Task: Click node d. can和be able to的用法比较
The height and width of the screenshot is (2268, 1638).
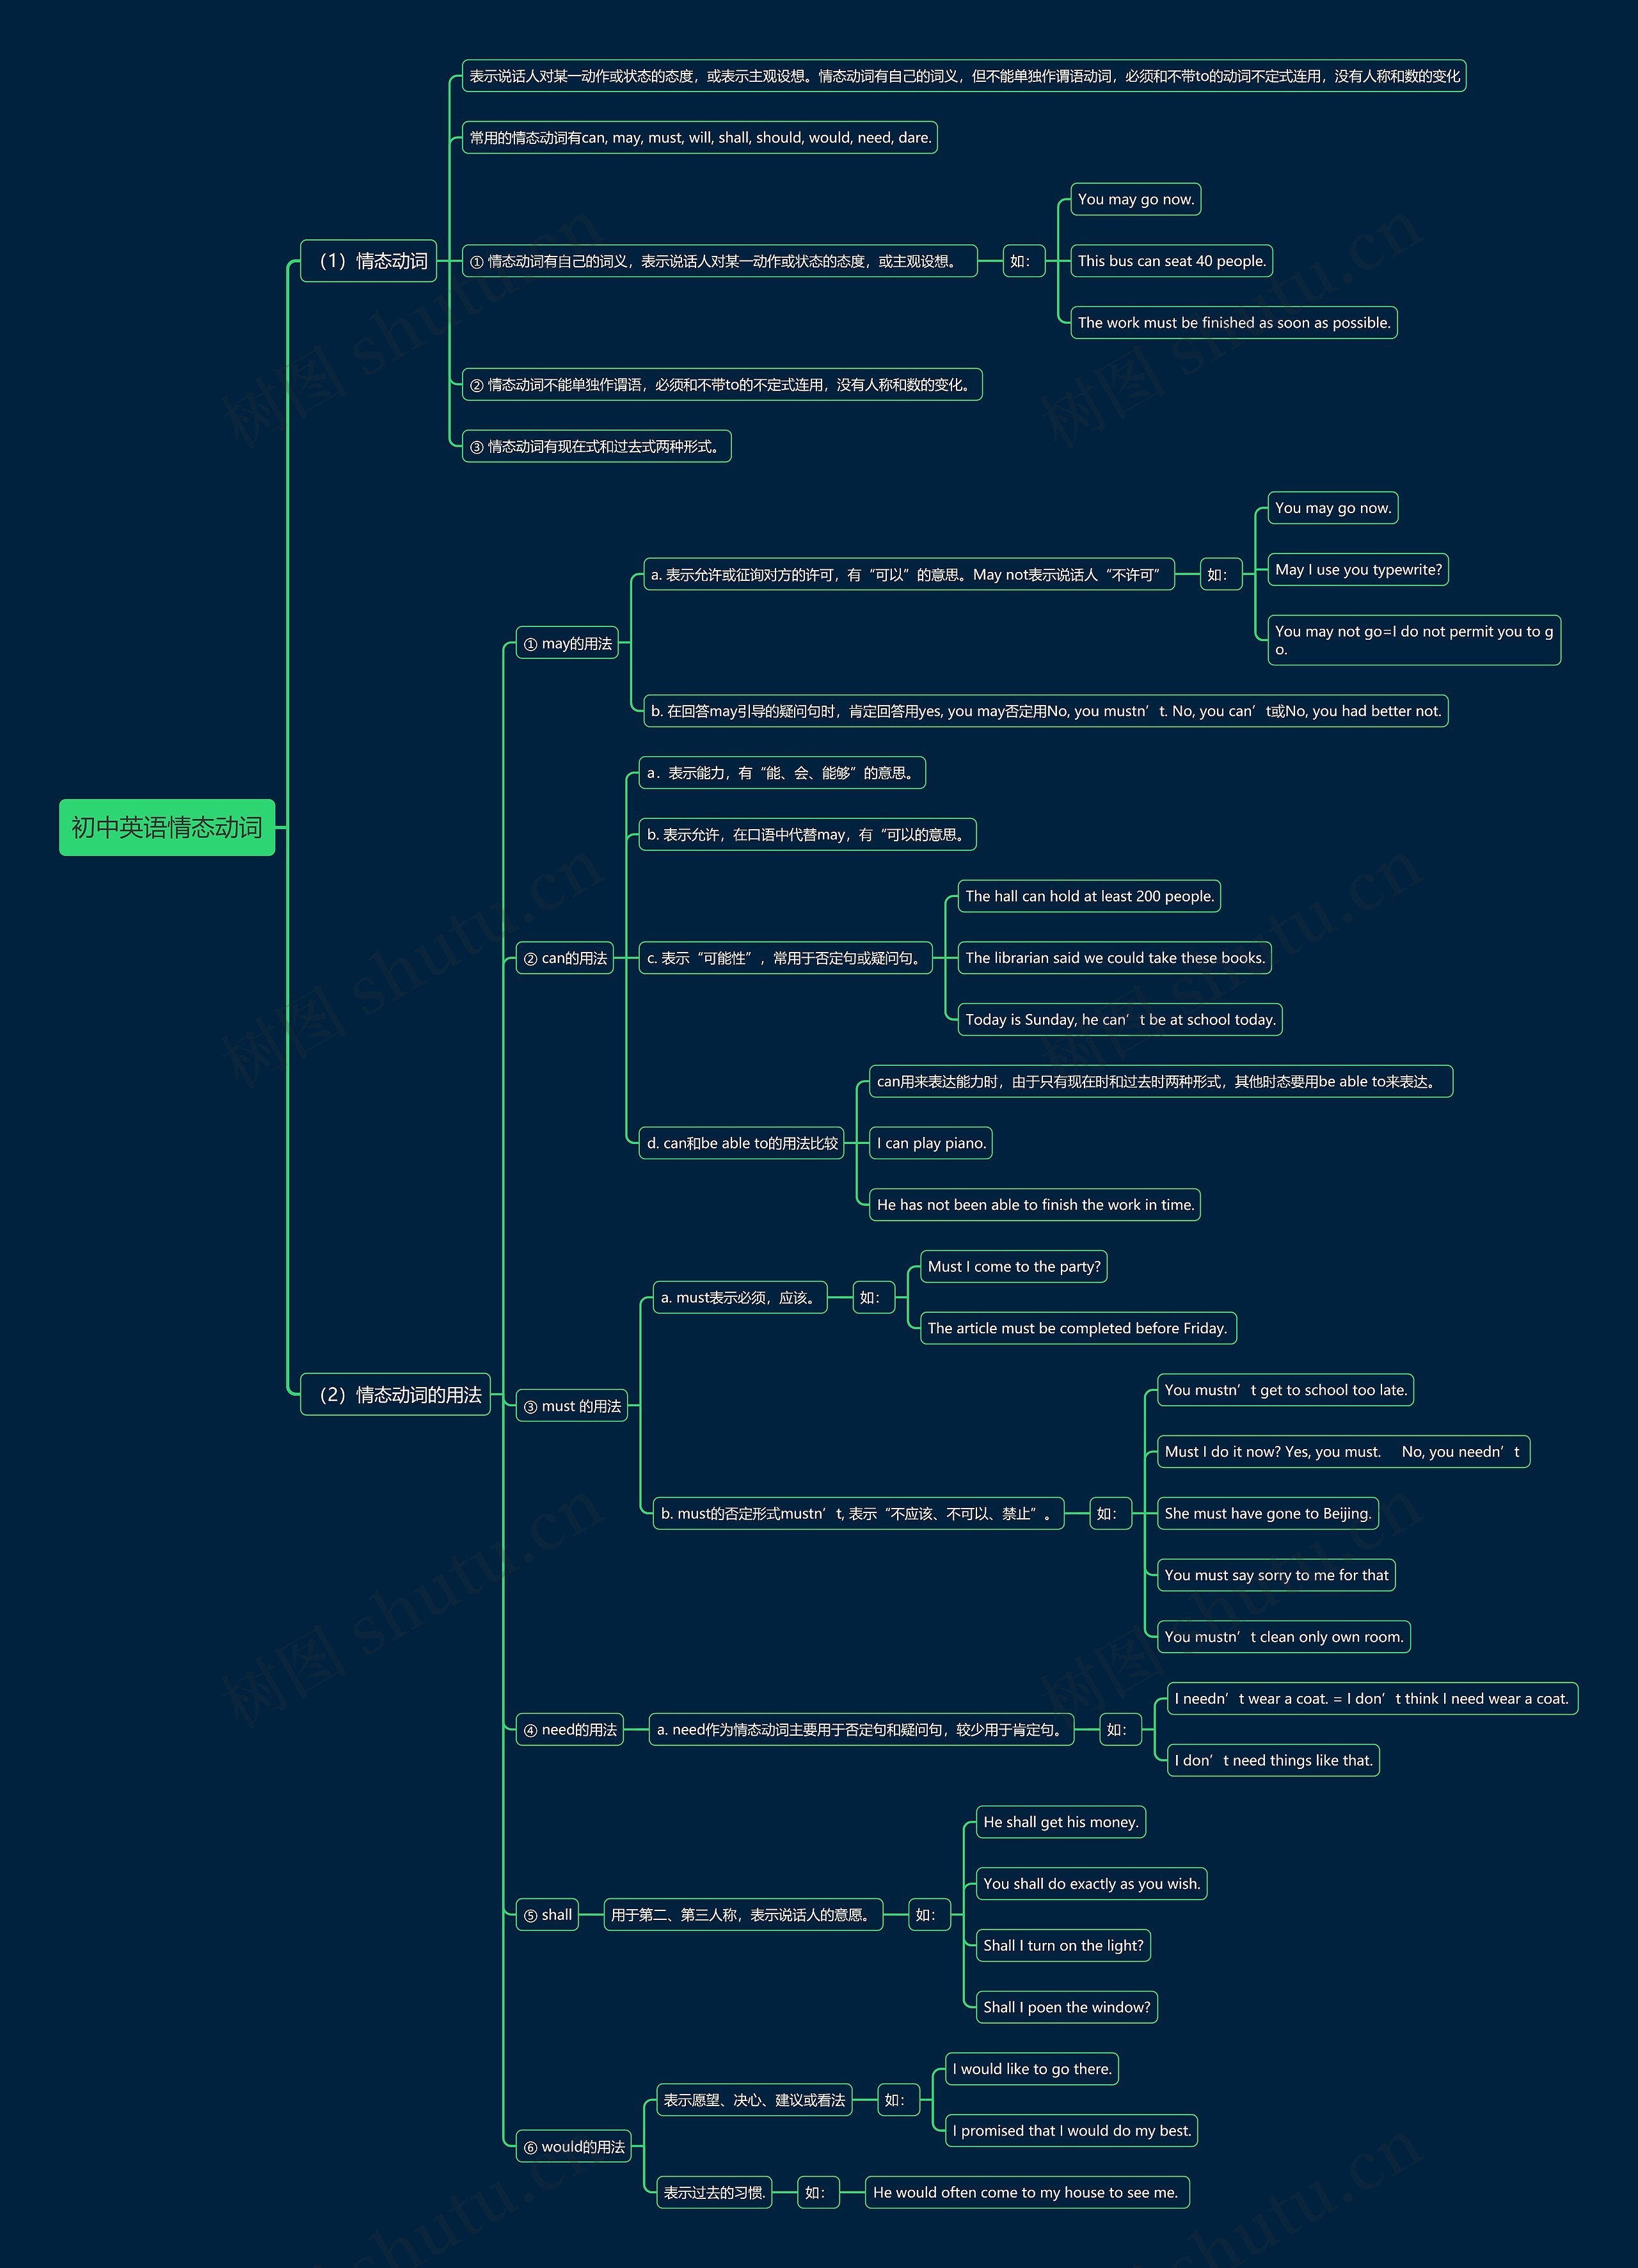Action: pos(741,1143)
